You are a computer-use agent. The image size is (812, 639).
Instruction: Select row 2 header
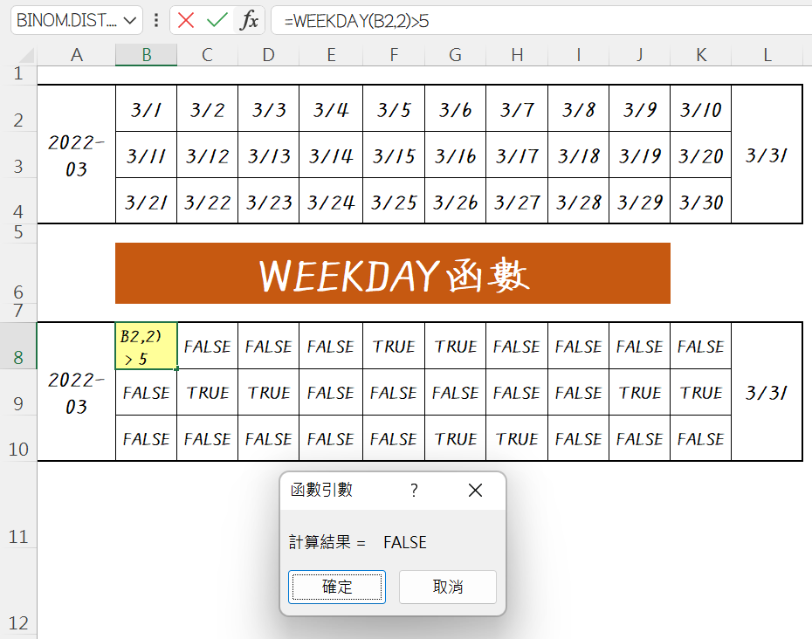(x=18, y=108)
